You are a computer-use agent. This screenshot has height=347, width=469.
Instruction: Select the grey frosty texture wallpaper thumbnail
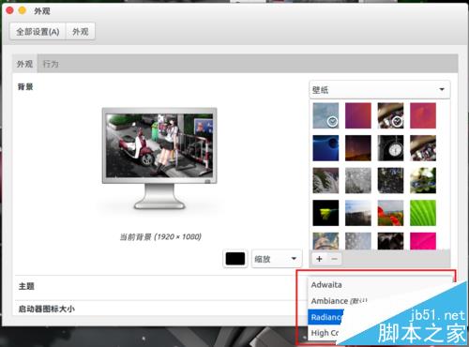tap(358, 180)
